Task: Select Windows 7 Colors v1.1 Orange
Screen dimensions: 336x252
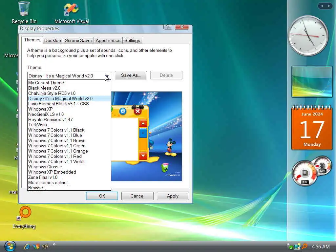Action: pos(69,151)
